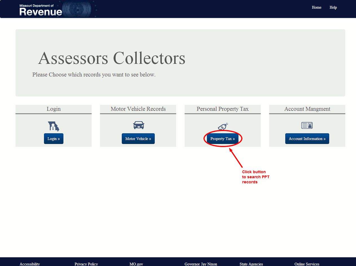
Task: Click the Motor Vehicle Records heading
Action: 138,109
